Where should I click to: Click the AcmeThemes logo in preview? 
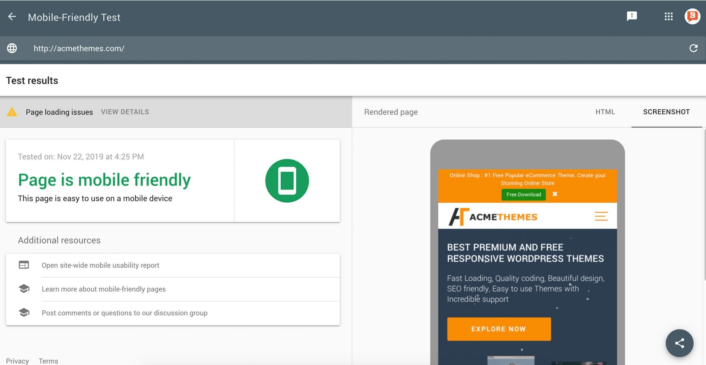pyautogui.click(x=493, y=217)
